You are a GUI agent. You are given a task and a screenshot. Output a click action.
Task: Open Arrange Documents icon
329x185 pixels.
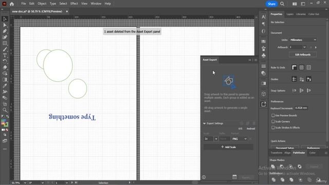point(295,4)
